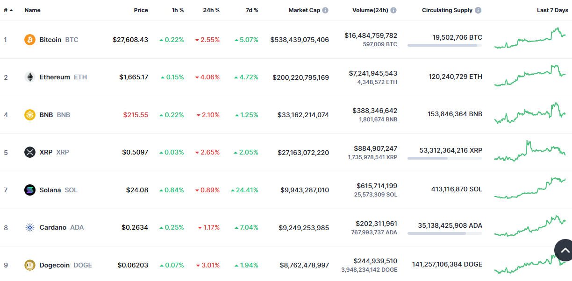The height and width of the screenshot is (281, 572).
Task: Open Bitcoin's 24h volume $16,484,759,782
Action: pos(371,35)
